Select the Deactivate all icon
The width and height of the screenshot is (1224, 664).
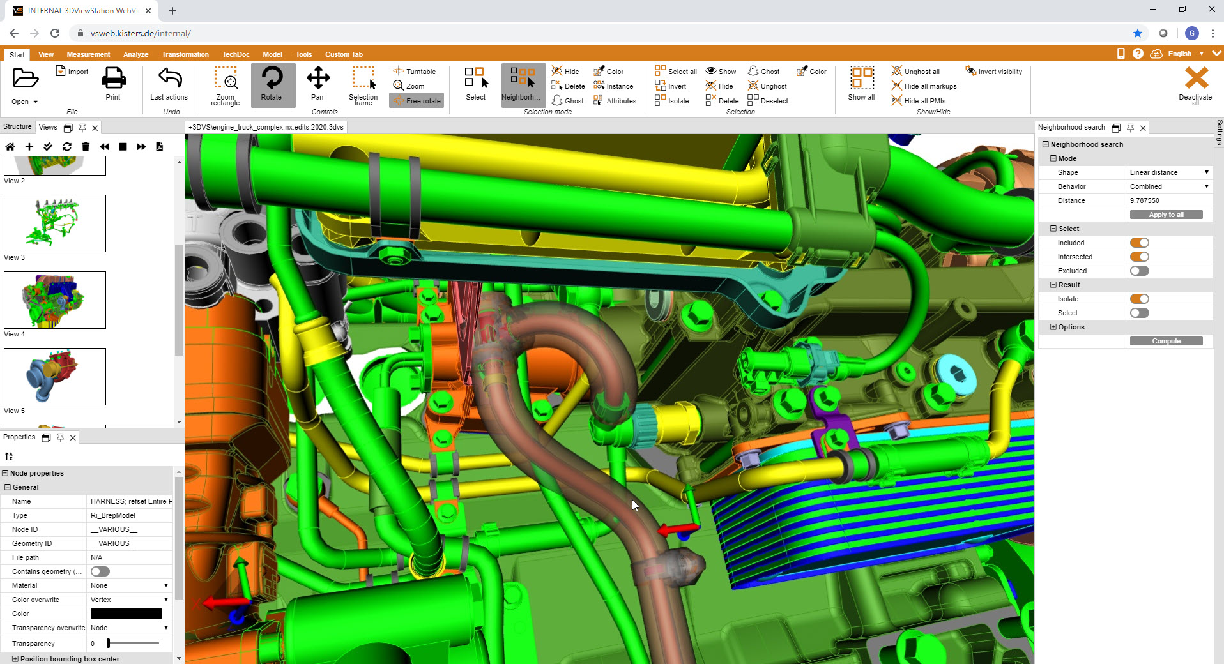click(x=1196, y=84)
